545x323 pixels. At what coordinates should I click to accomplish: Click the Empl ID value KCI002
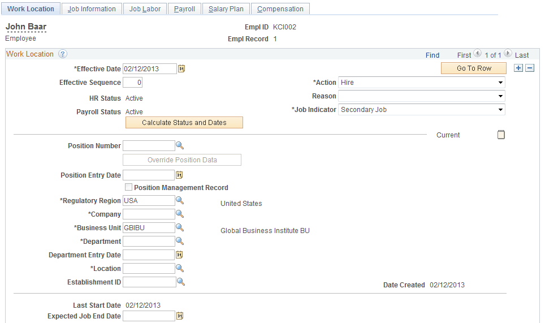point(285,27)
